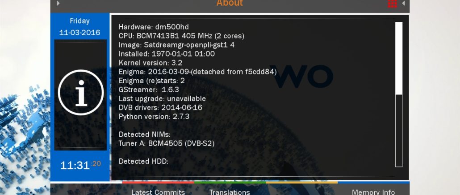The width and height of the screenshot is (460, 195).
Task: Click the blue color key bar
Action: tap(373, 183)
